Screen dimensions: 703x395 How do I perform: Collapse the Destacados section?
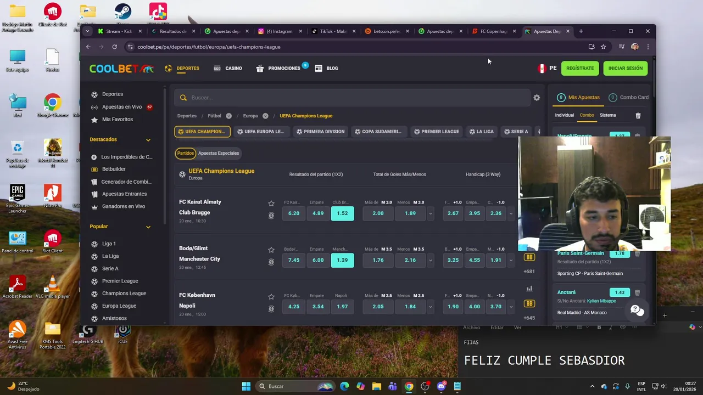(148, 140)
